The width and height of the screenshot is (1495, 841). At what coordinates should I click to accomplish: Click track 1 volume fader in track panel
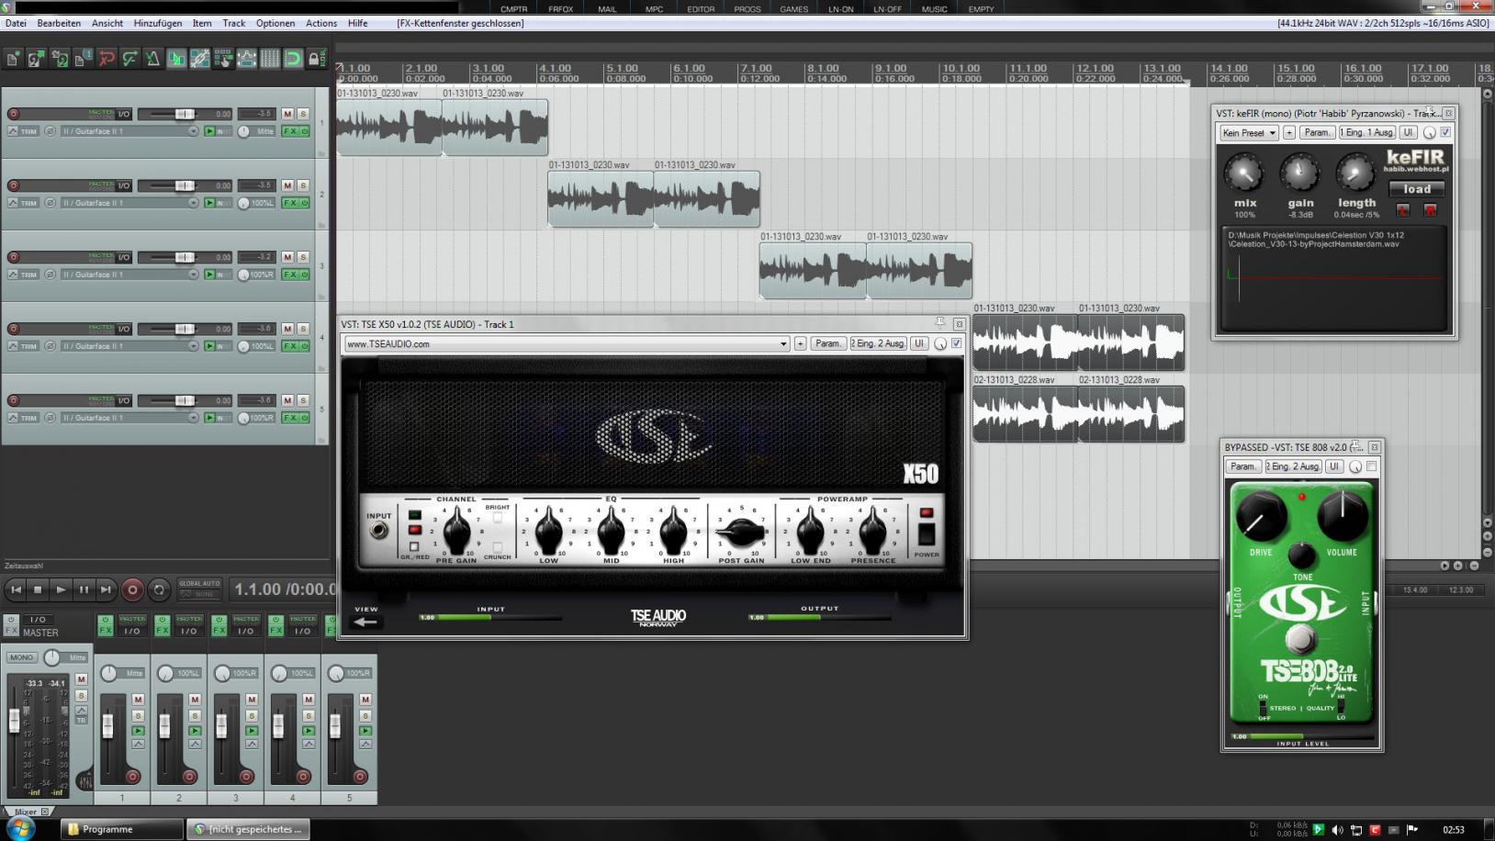[x=185, y=114]
